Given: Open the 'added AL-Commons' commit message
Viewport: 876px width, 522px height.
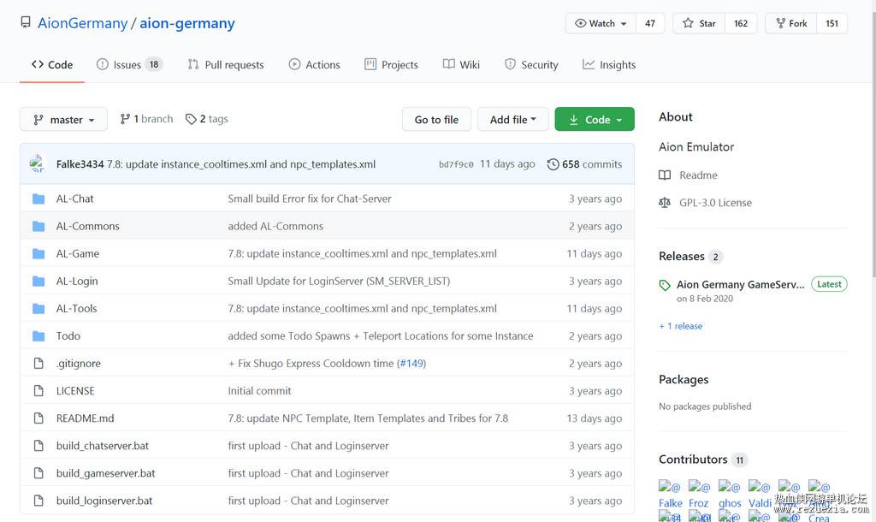Looking at the screenshot, I should tap(275, 226).
